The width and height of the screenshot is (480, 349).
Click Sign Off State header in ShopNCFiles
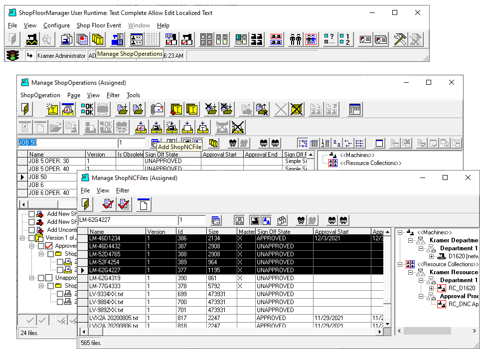(x=285, y=231)
